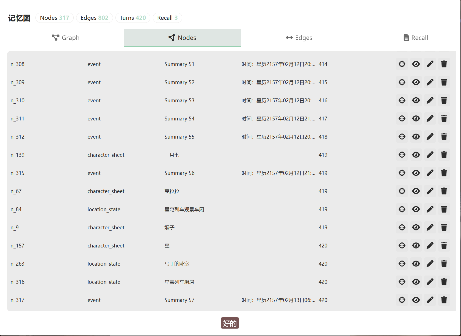
Task: Focus on node n_309 via its crosshair icon
Action: coord(402,82)
